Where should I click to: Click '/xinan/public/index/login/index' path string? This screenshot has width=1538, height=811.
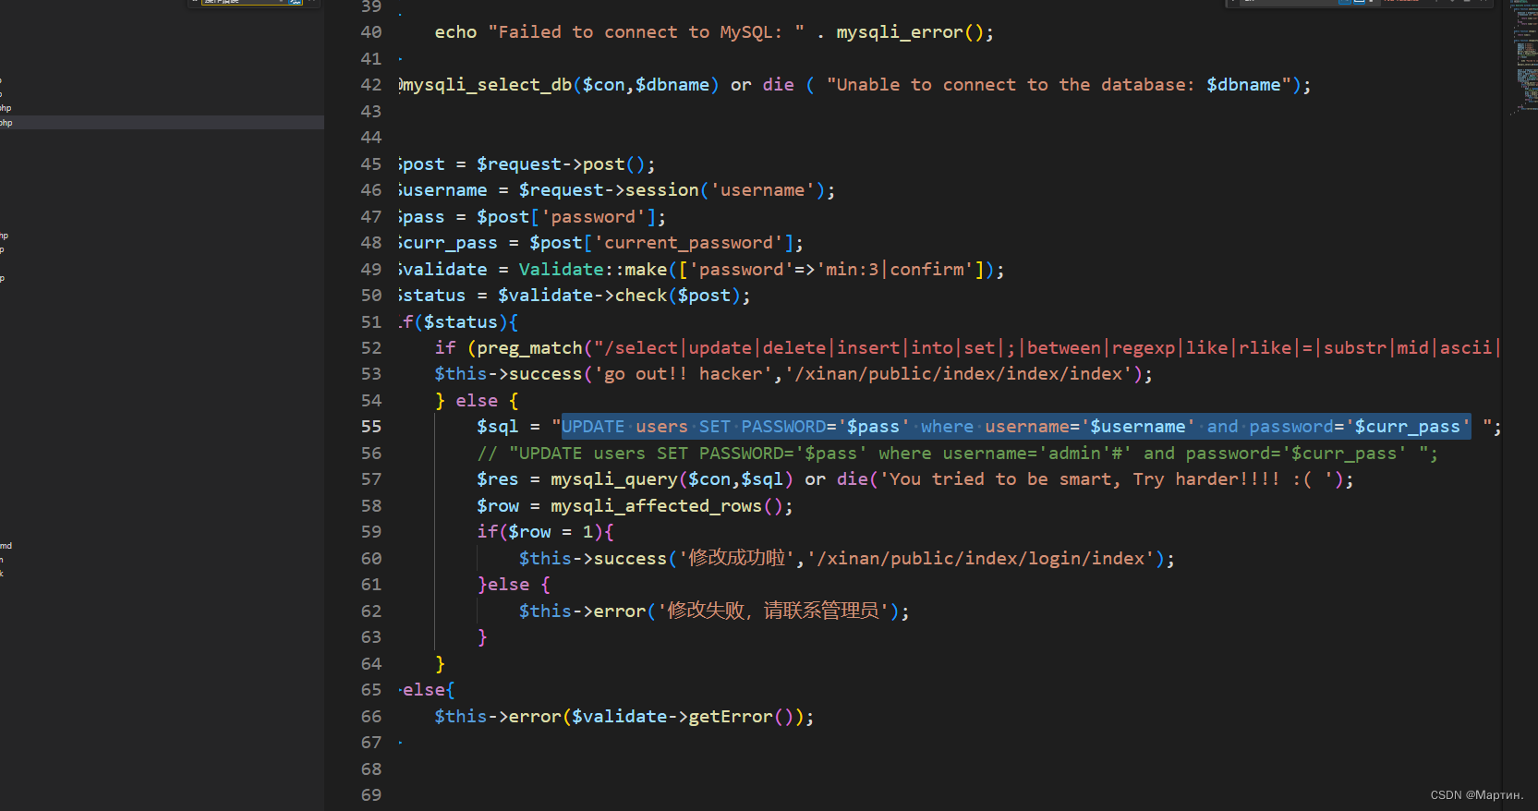[985, 559]
